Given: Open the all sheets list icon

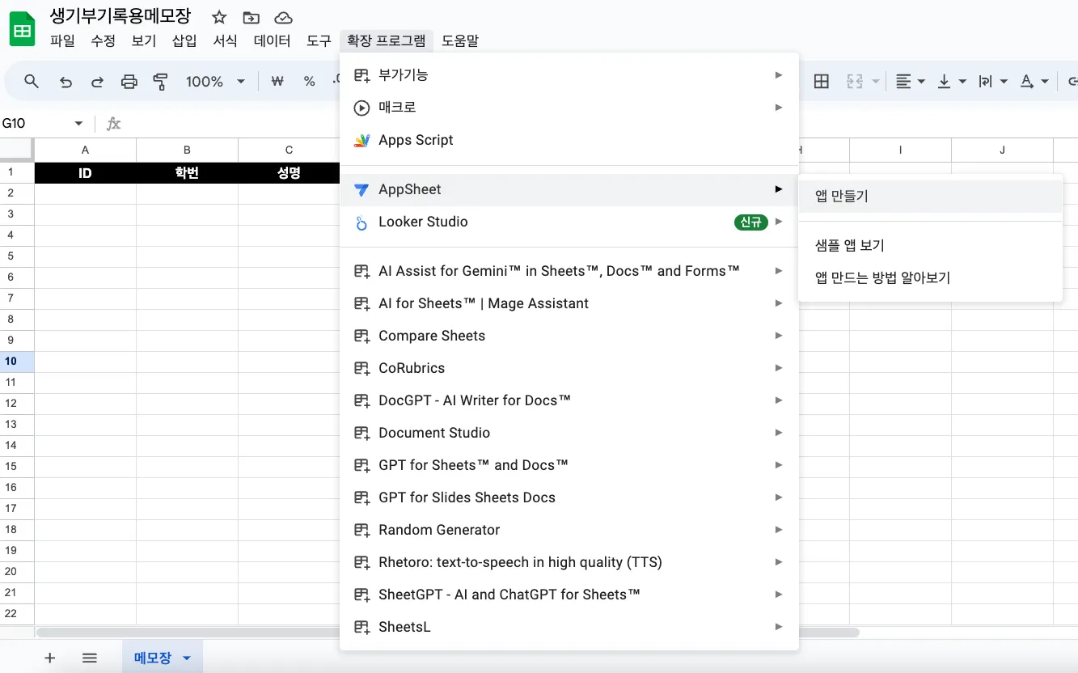Looking at the screenshot, I should tap(90, 658).
